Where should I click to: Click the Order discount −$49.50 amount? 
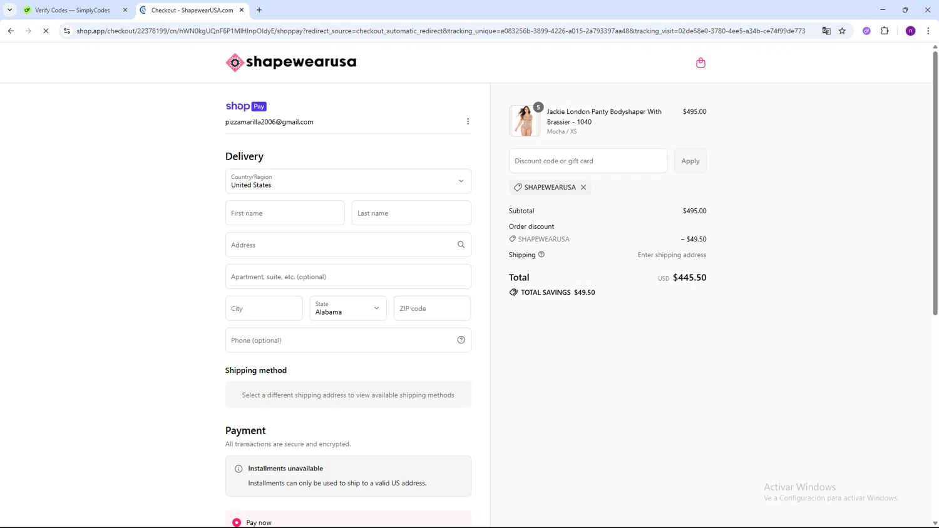pyautogui.click(x=694, y=239)
